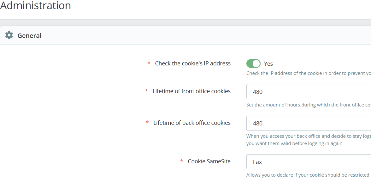Image resolution: width=371 pixels, height=194 pixels.
Task: Click the "Lifetime of back office cookies" label
Action: point(192,123)
